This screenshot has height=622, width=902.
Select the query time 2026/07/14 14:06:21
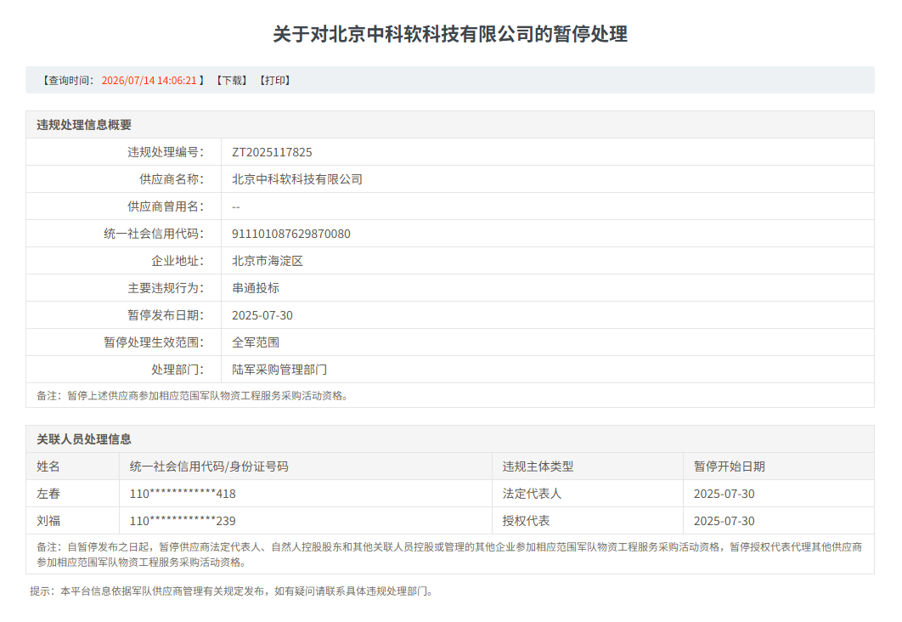149,81
